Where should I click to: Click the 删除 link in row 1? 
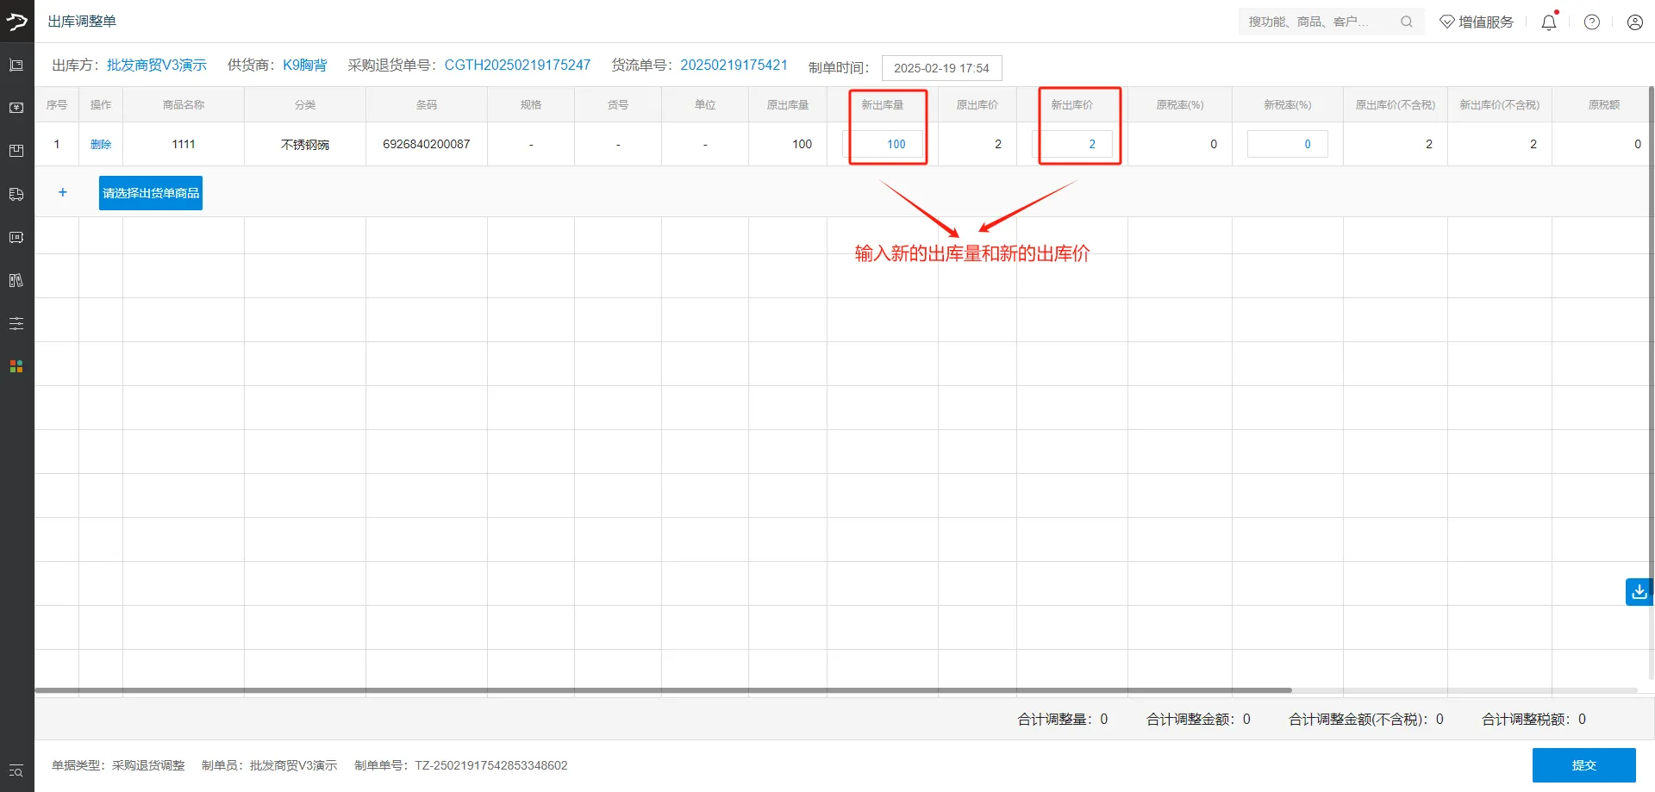tap(101, 145)
